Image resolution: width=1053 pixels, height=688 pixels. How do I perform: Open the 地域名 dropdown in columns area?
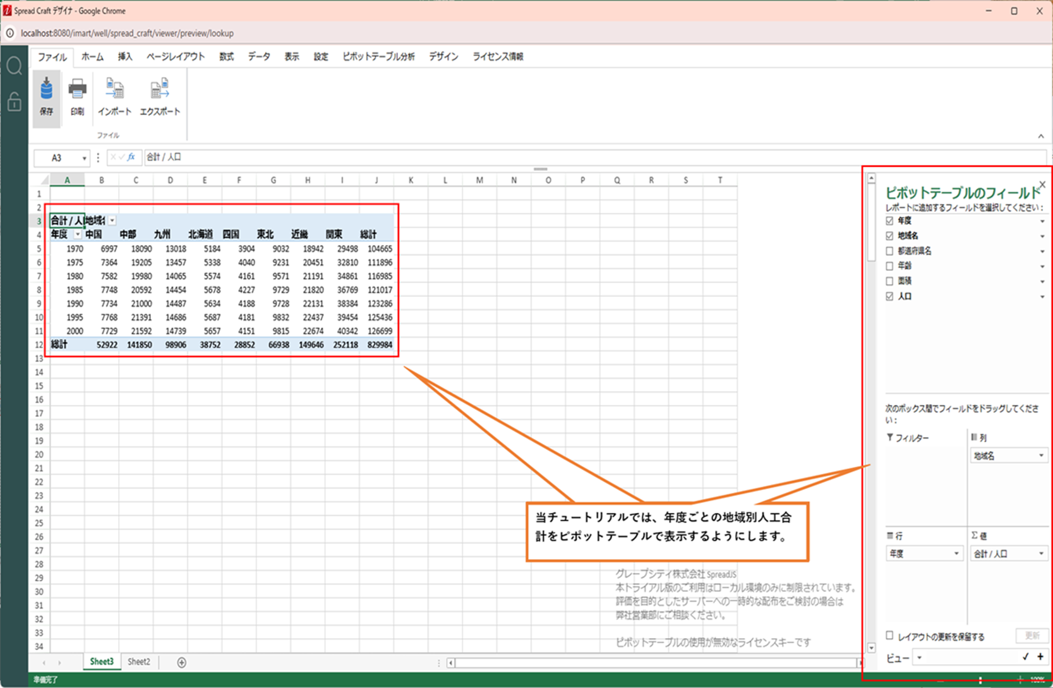click(x=1041, y=456)
